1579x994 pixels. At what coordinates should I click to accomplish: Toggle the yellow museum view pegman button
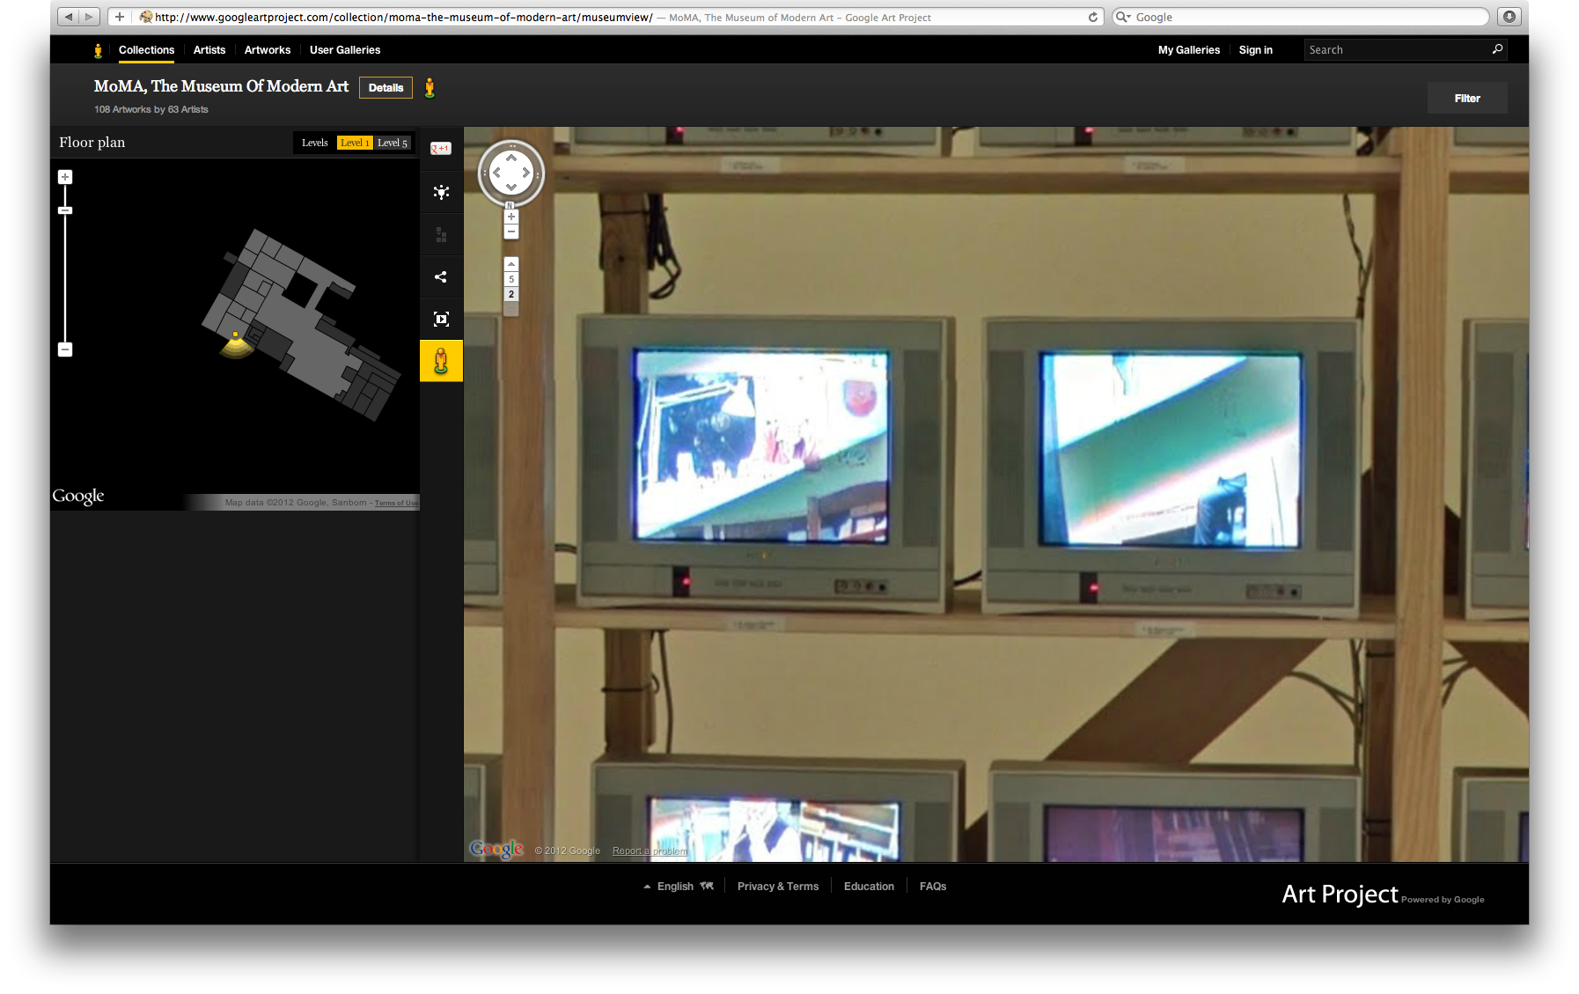tap(441, 361)
